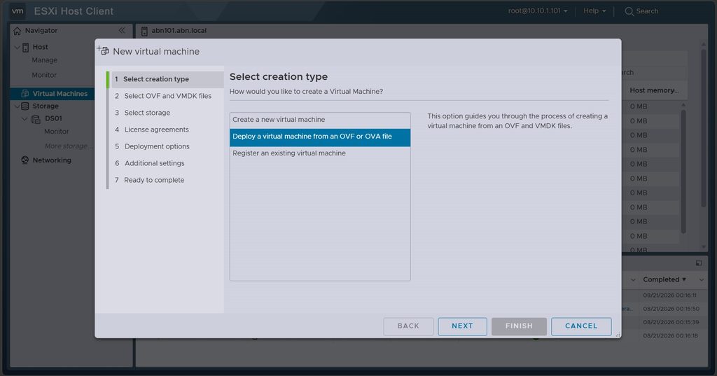Click the FINISH button
Viewport: 717px width, 376px height.
pyautogui.click(x=519, y=326)
